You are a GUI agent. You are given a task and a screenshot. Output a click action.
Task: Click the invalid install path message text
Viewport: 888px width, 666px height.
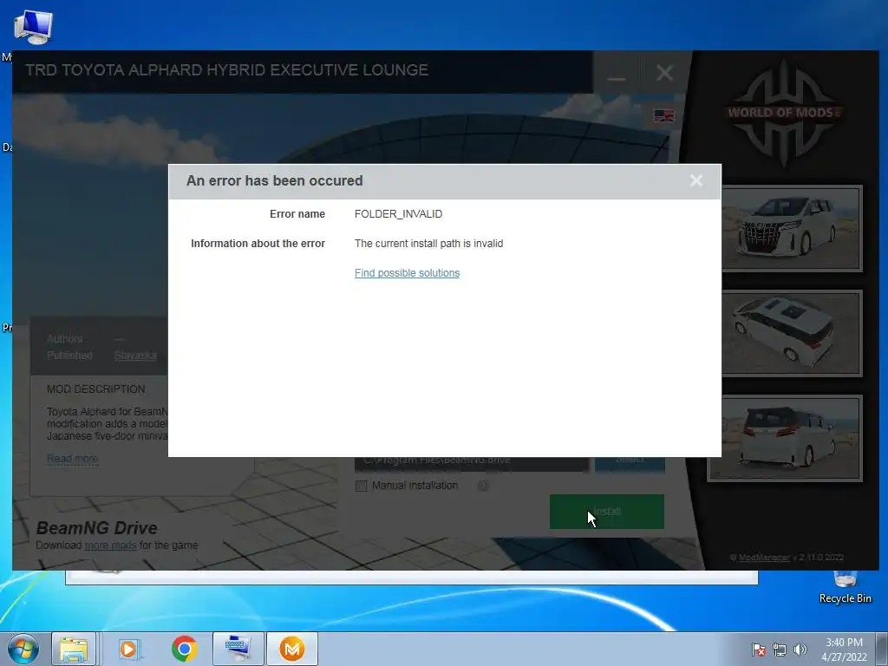[x=428, y=244]
